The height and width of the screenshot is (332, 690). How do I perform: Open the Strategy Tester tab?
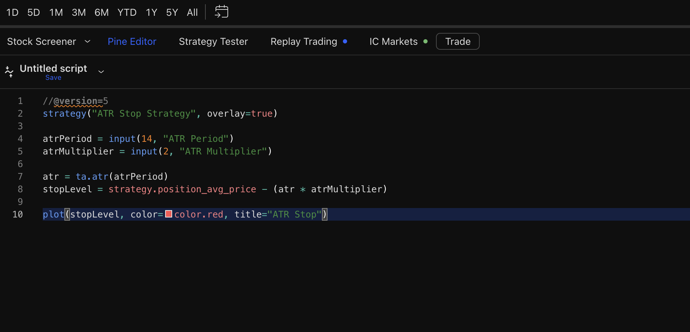pos(213,41)
